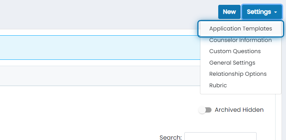286x140 pixels.
Task: Click the blue New button
Action: click(229, 12)
